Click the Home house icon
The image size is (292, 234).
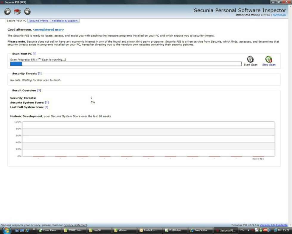point(17,12)
